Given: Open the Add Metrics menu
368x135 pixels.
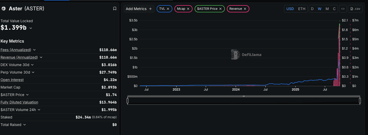Looking at the screenshot, I should click(x=139, y=9).
